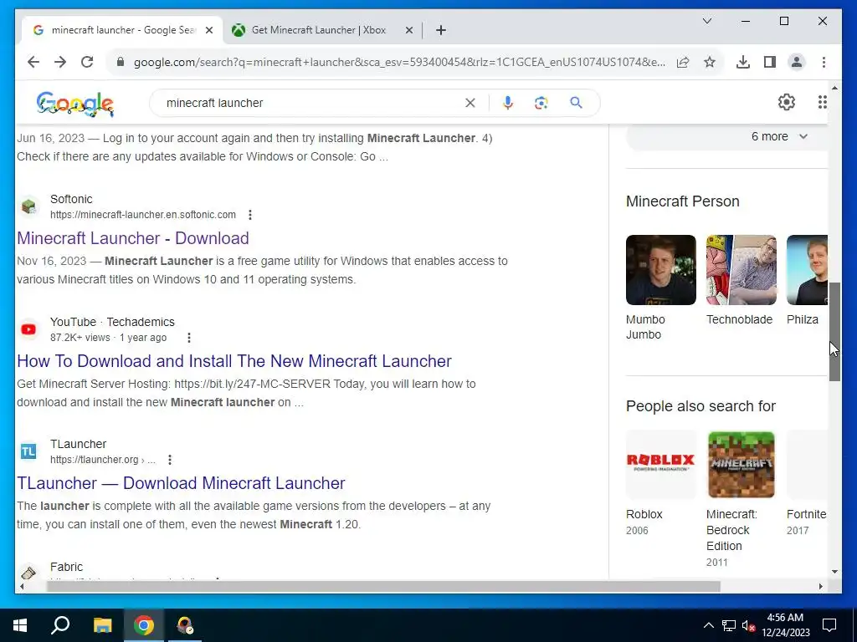857x642 pixels.
Task: Click the horizontal scrollbar left arrow
Action: [x=21, y=586]
